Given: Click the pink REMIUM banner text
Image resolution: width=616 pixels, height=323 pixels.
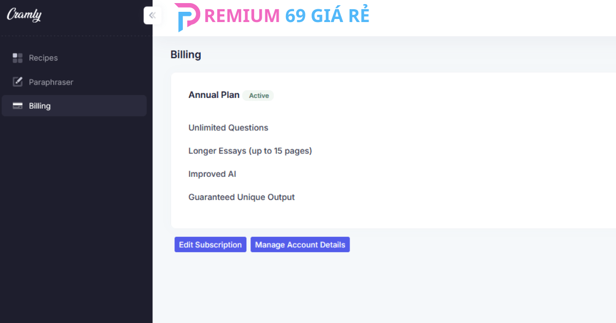Looking at the screenshot, I should 242,16.
